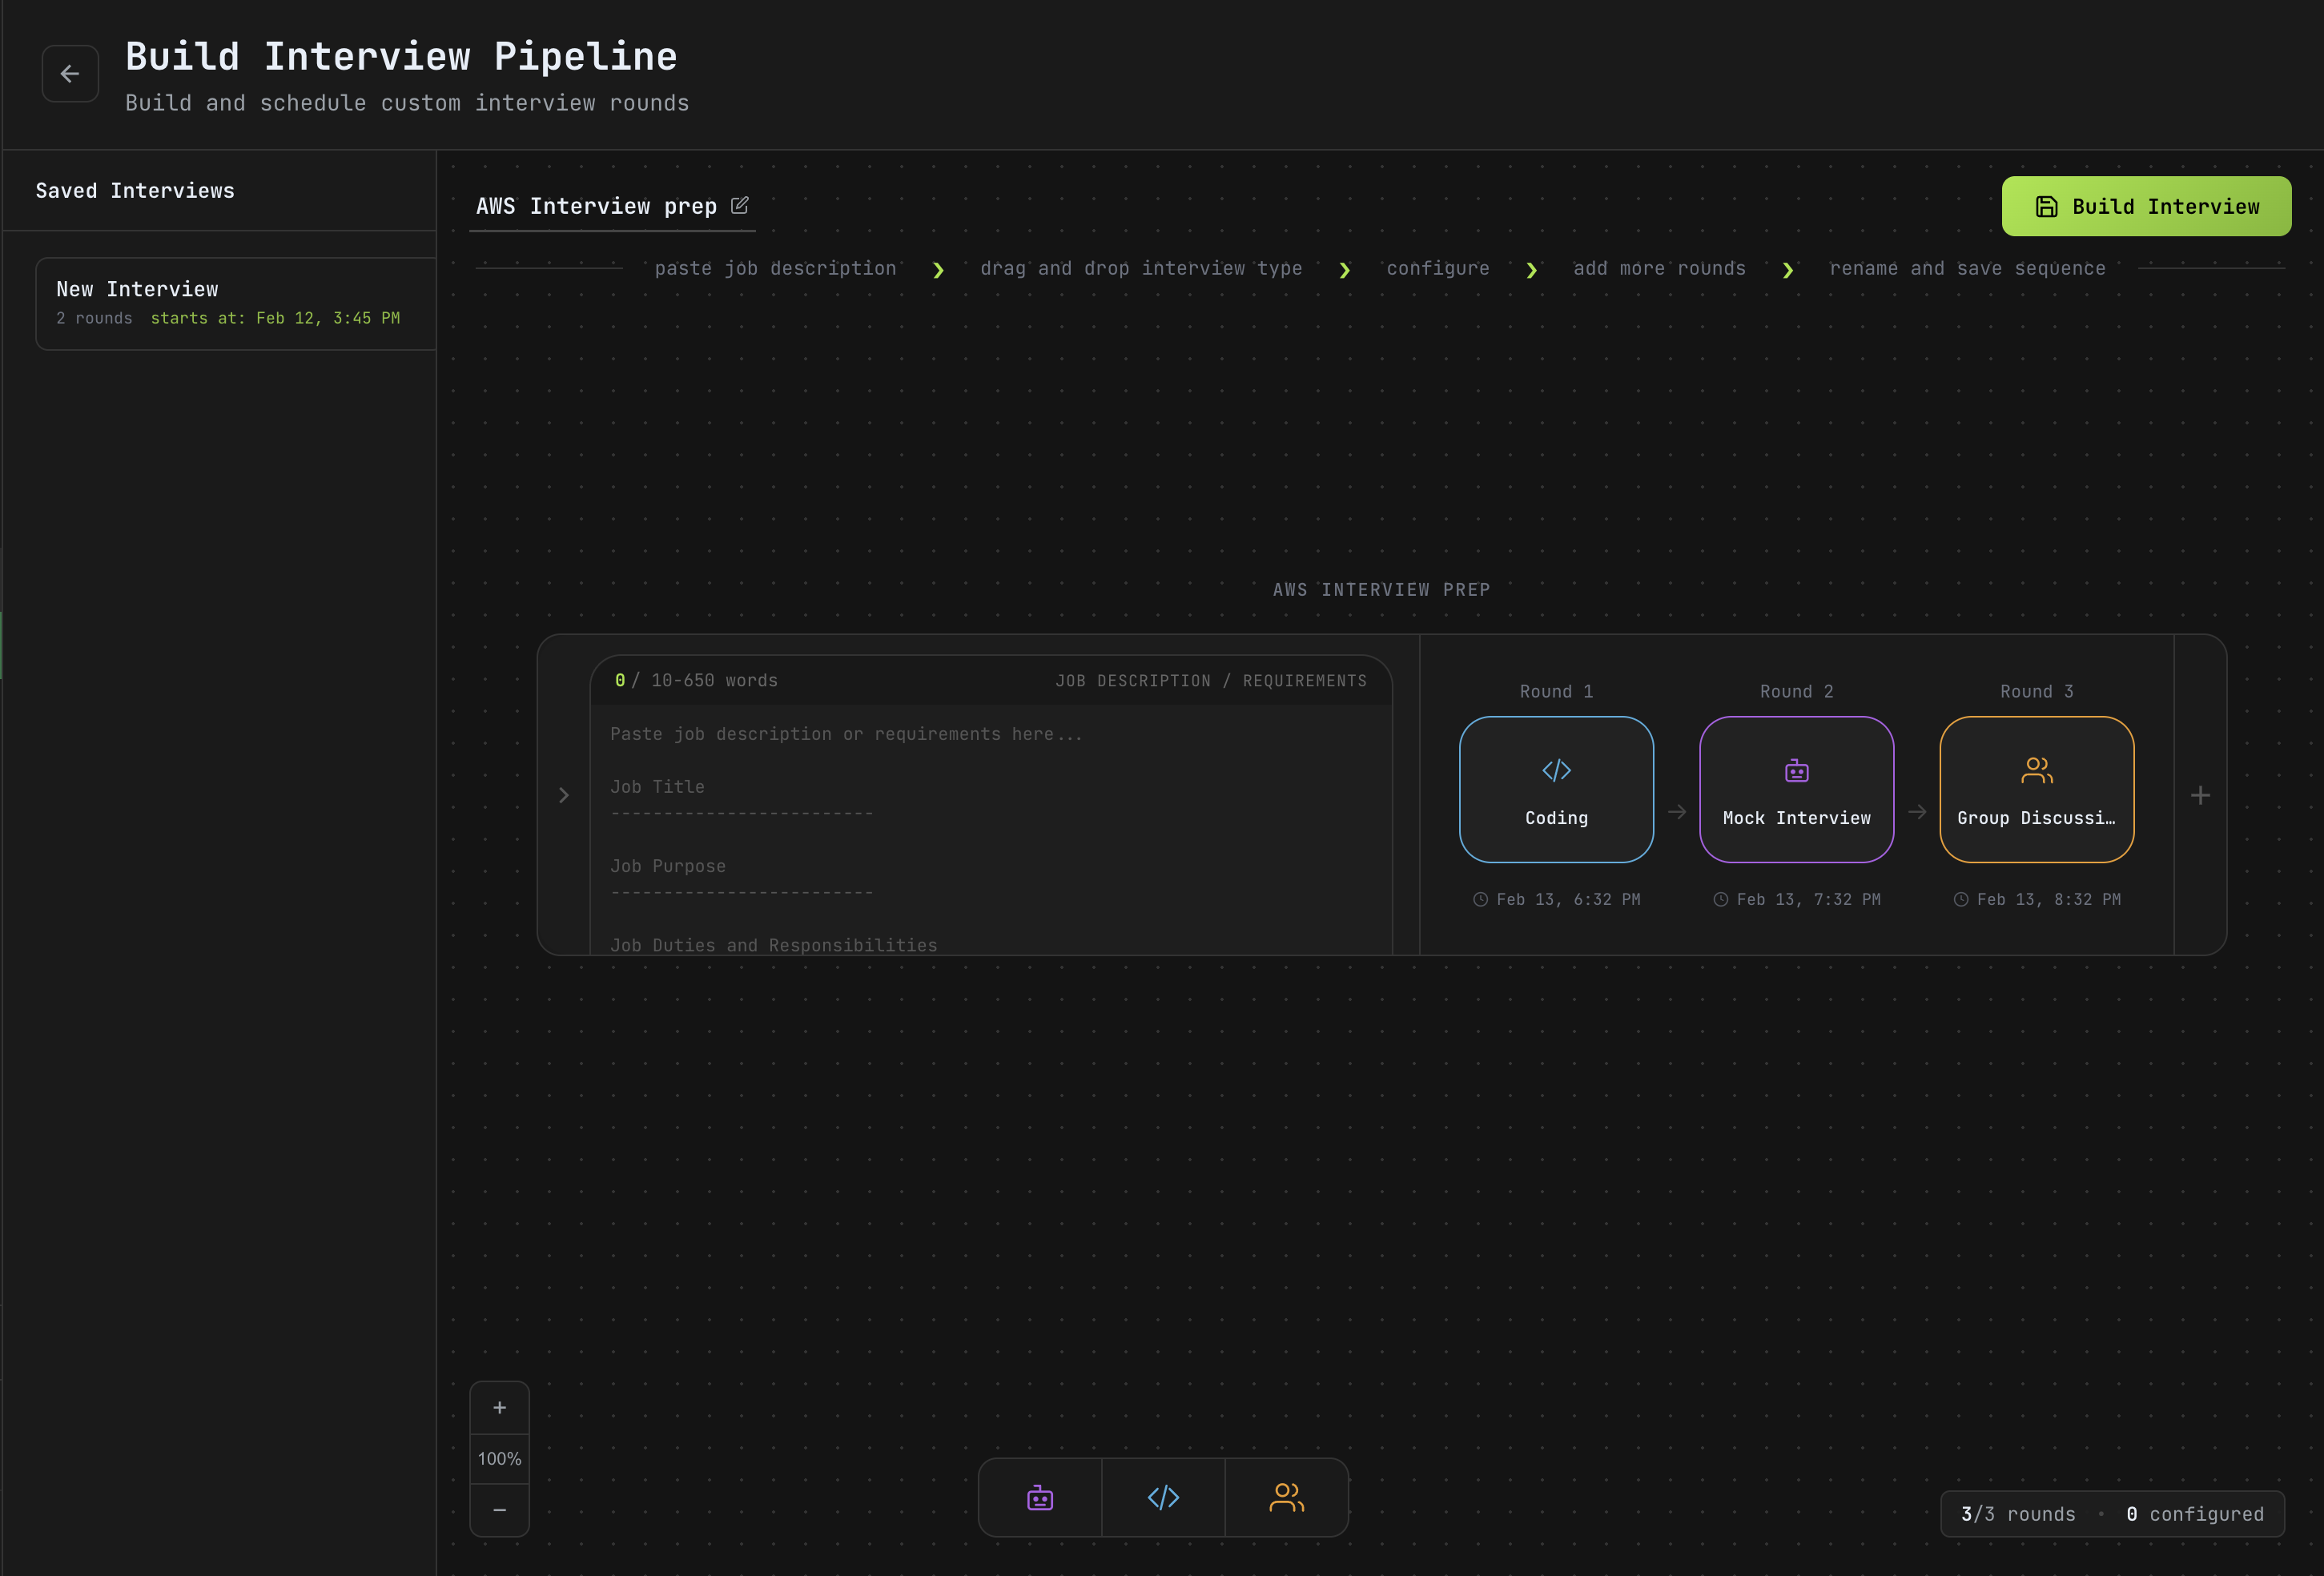The height and width of the screenshot is (1576, 2324).
Task: Zoom in with the plus control
Action: 499,1407
